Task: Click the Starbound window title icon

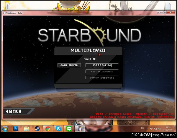Action: click(4, 13)
